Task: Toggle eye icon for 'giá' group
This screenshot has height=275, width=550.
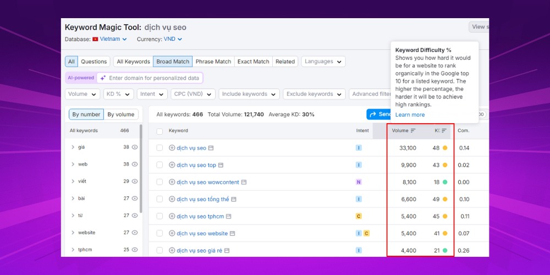Action: click(x=135, y=147)
